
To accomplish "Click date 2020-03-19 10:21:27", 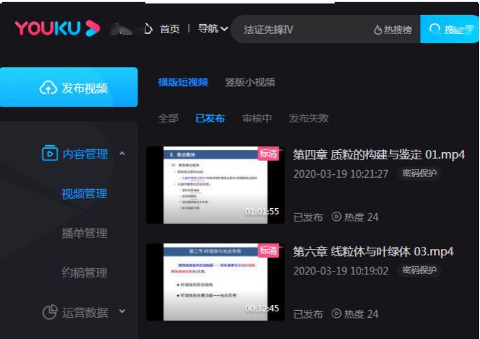I will tap(340, 174).
